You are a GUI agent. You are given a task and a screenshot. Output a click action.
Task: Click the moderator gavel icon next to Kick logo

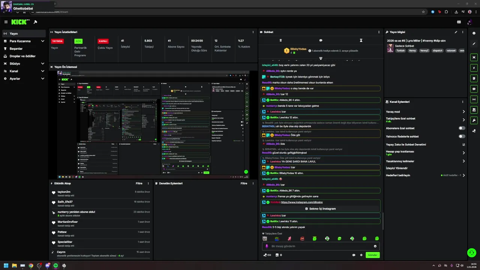(35, 22)
